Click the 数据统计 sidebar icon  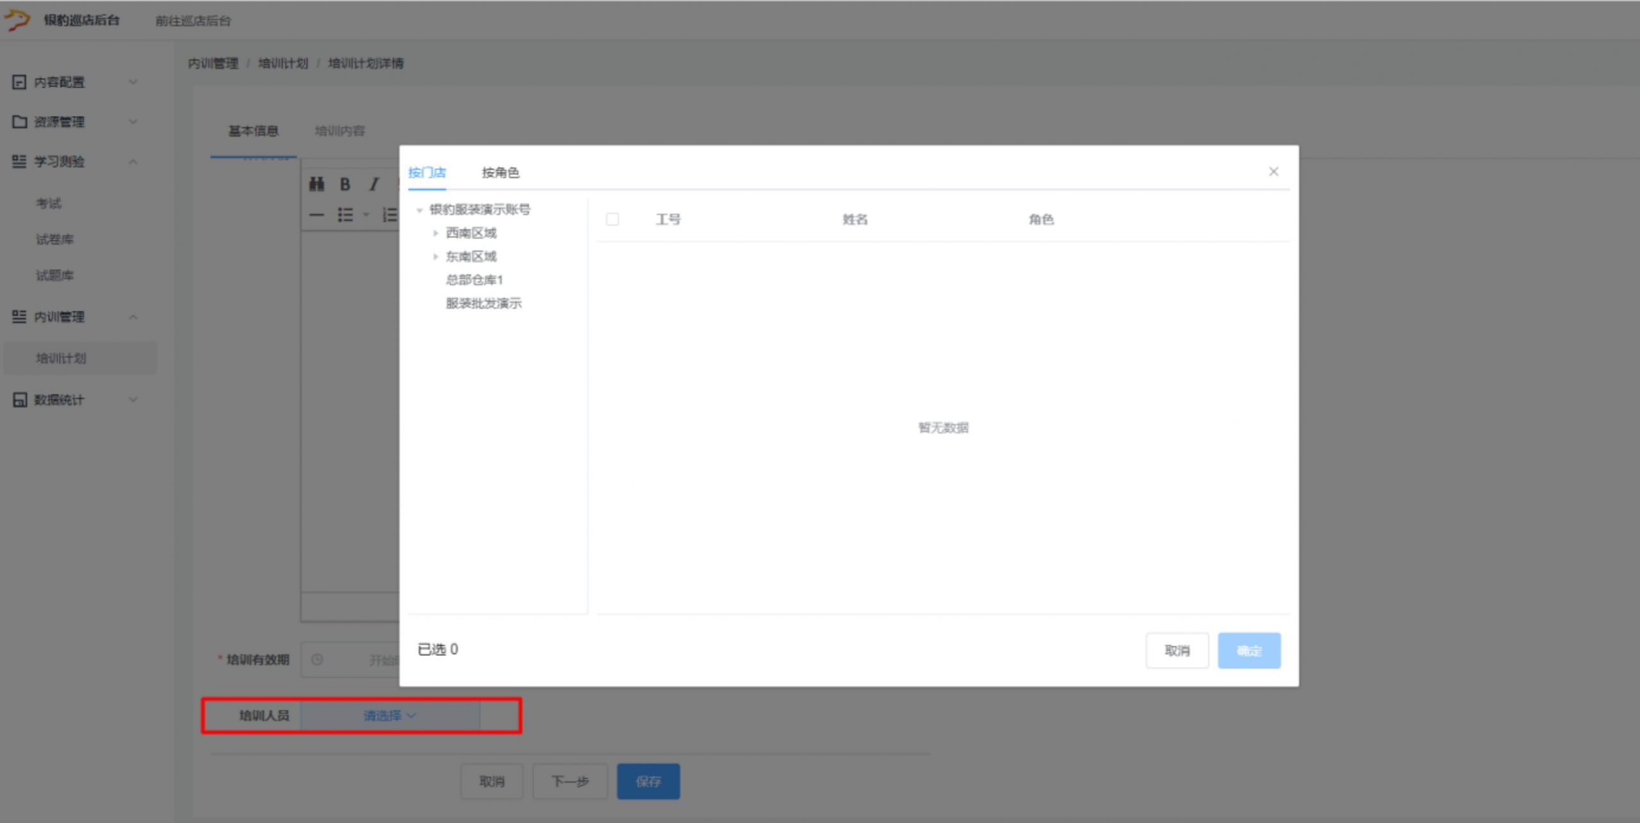point(20,400)
